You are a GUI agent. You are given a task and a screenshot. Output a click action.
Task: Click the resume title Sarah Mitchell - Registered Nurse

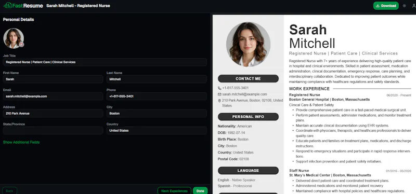coord(78,6)
